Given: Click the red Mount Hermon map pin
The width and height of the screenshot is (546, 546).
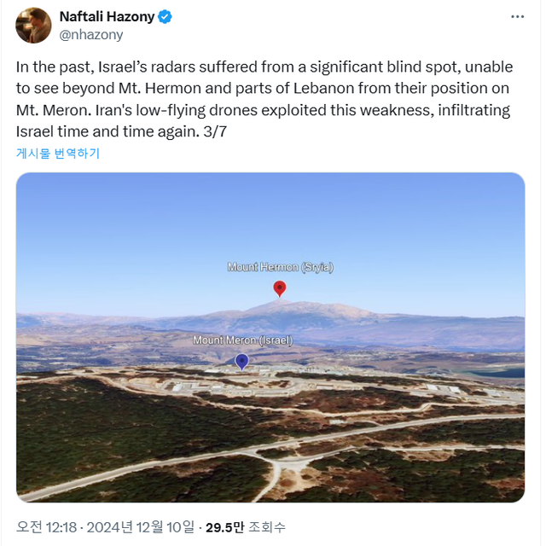Looking at the screenshot, I should click(x=279, y=288).
